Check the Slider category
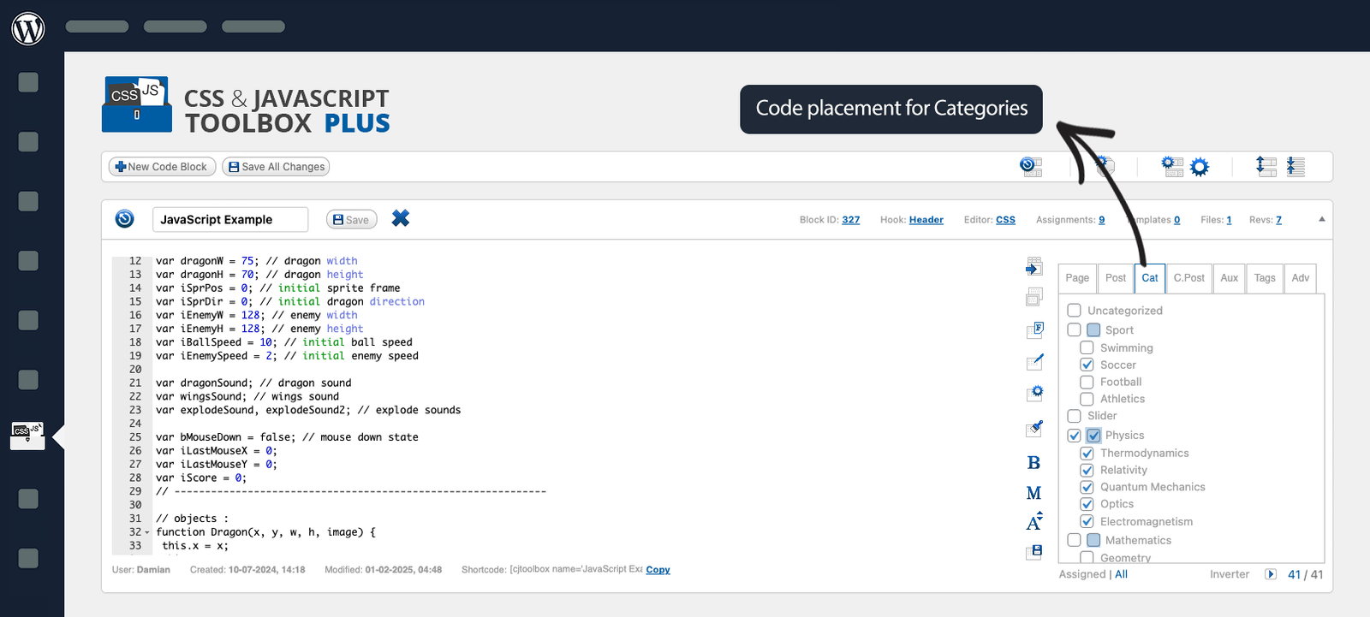 [x=1074, y=416]
